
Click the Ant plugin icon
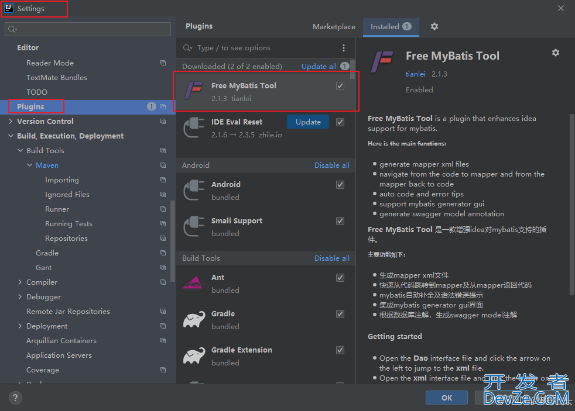[194, 283]
